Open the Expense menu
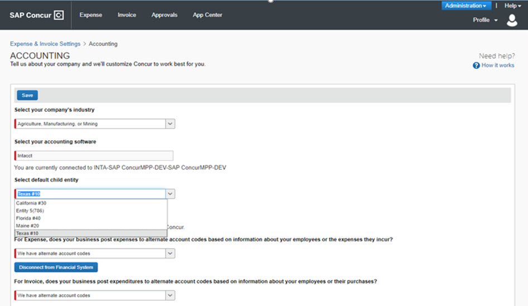 coord(90,15)
